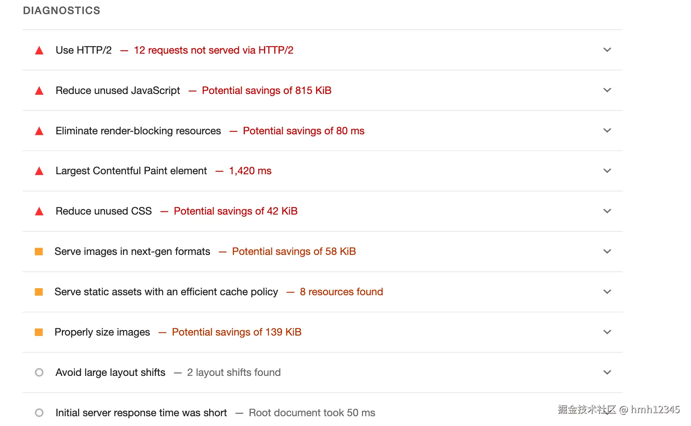Screen dimensions: 691x426
Task: Click red triangle beside Reduce unused JavaScript
Action: pos(39,91)
